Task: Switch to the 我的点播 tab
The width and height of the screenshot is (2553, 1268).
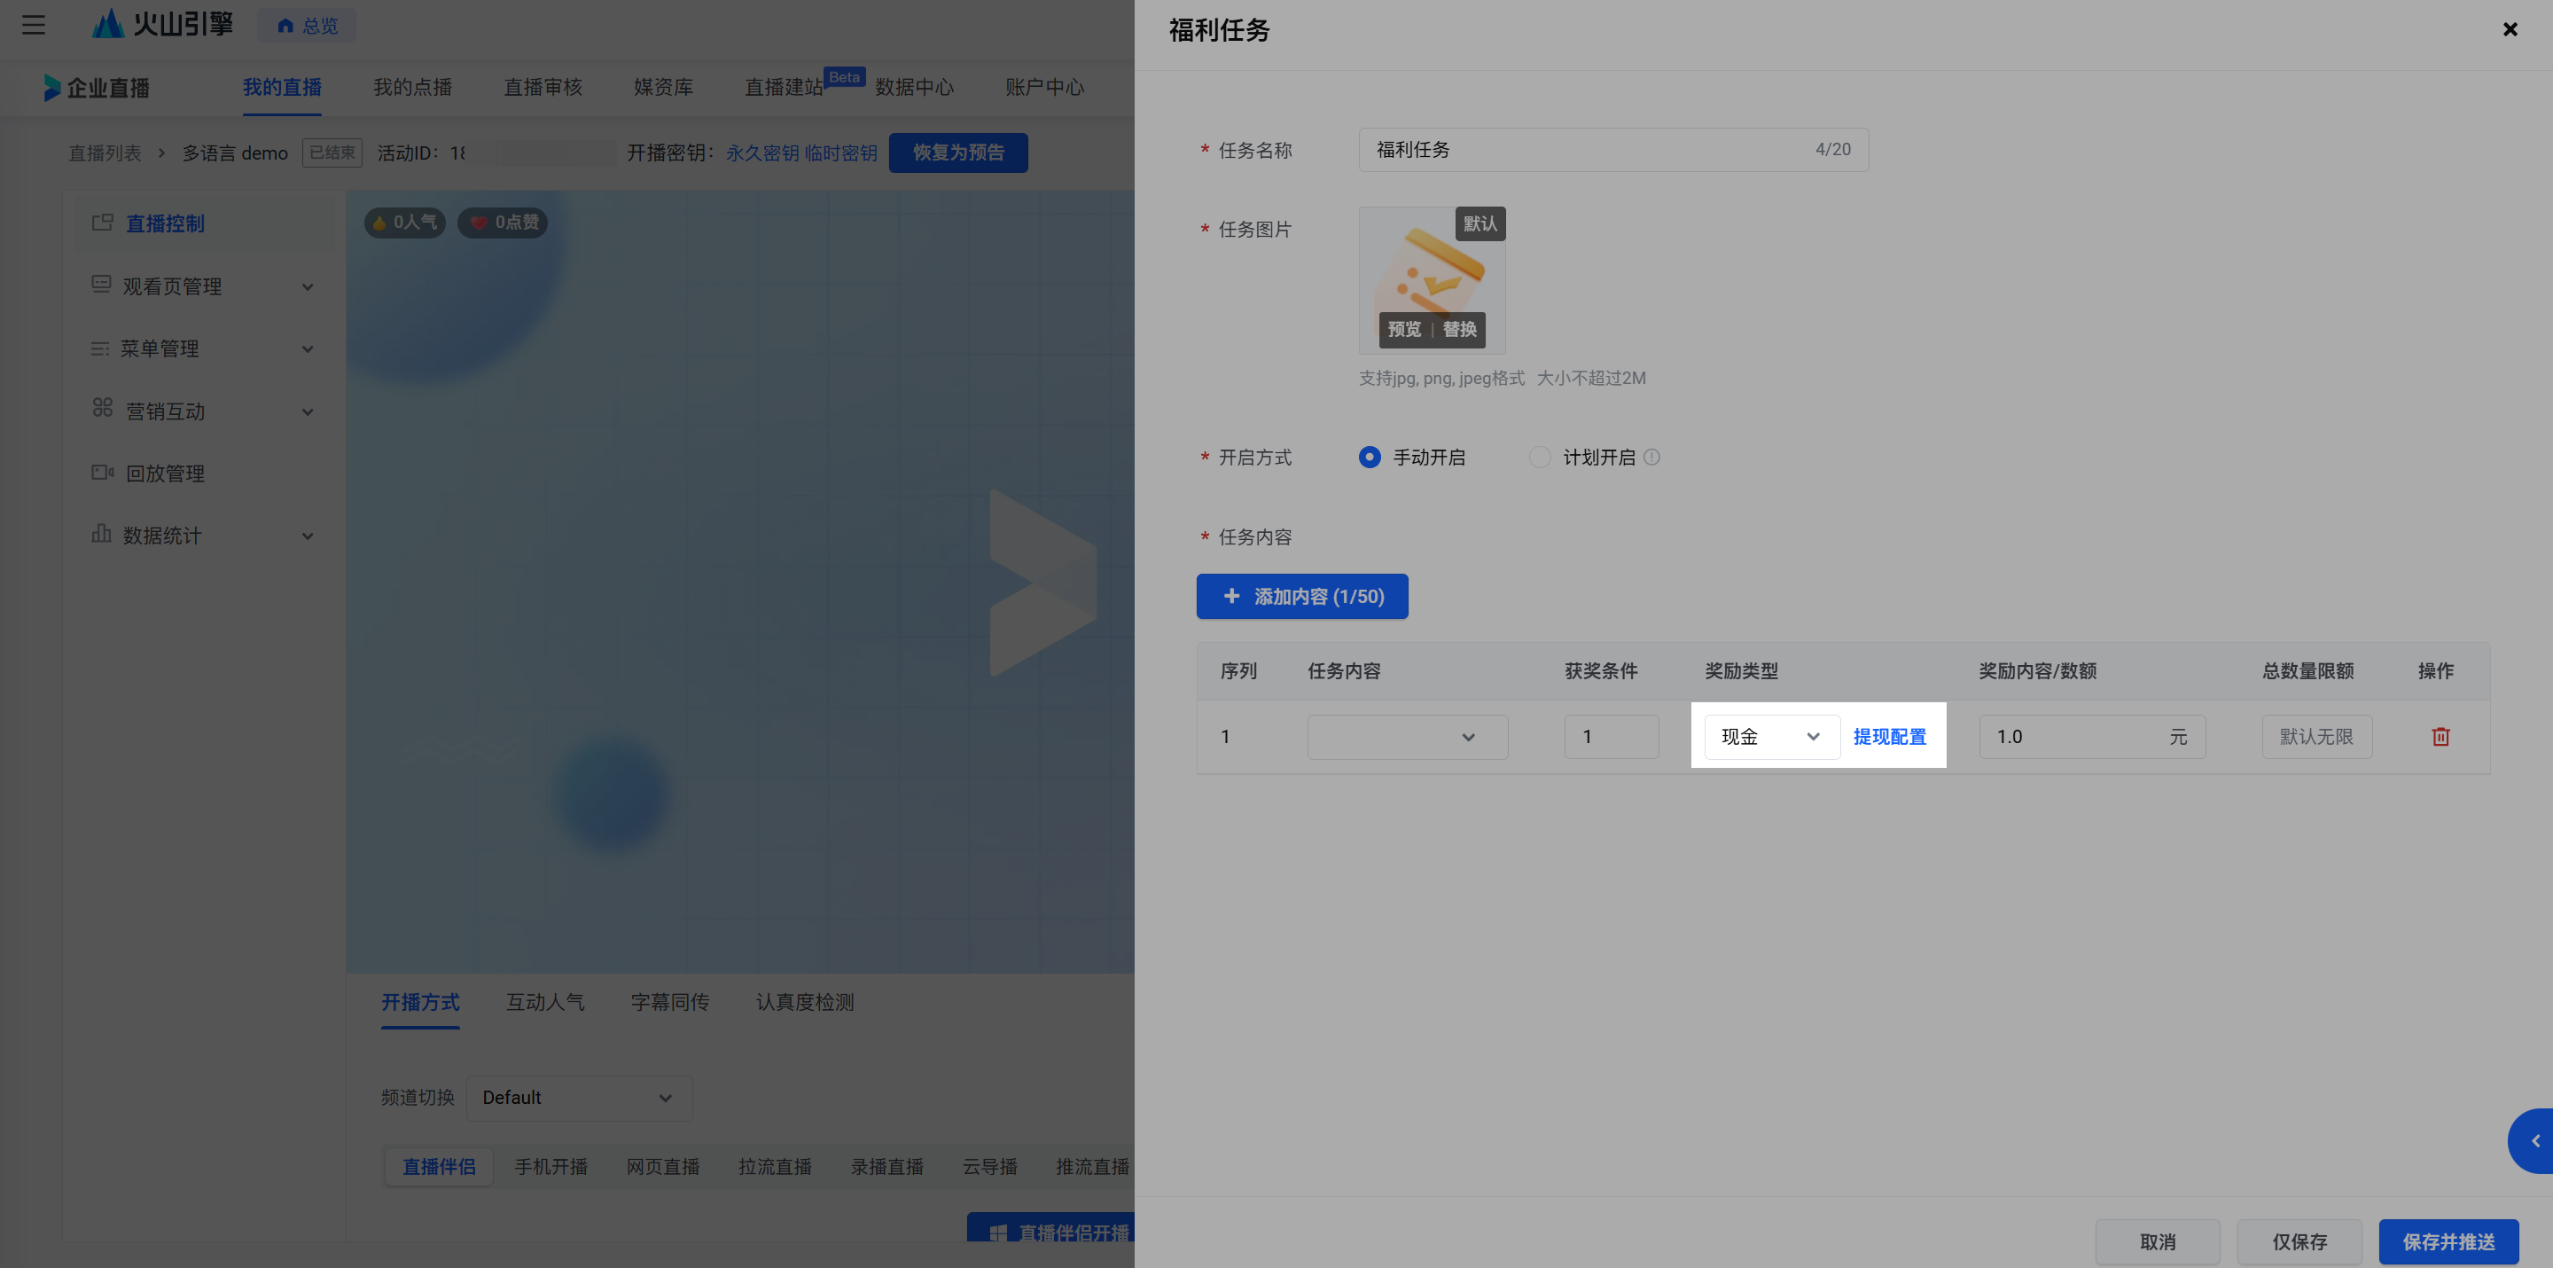Action: click(412, 87)
